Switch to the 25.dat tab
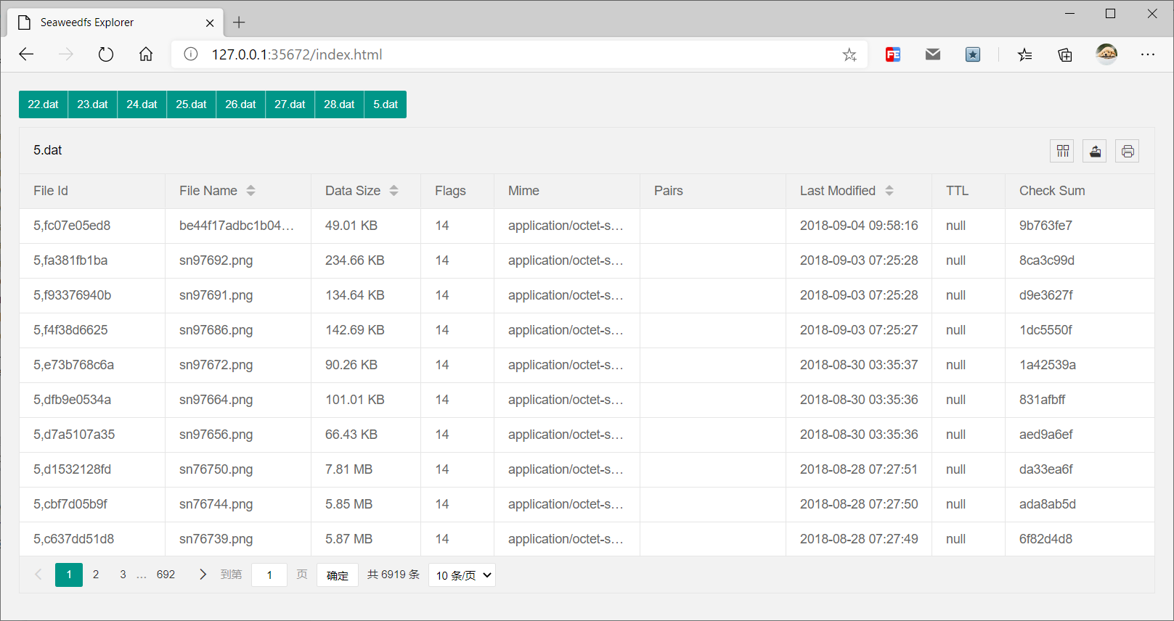The image size is (1174, 621). [192, 104]
